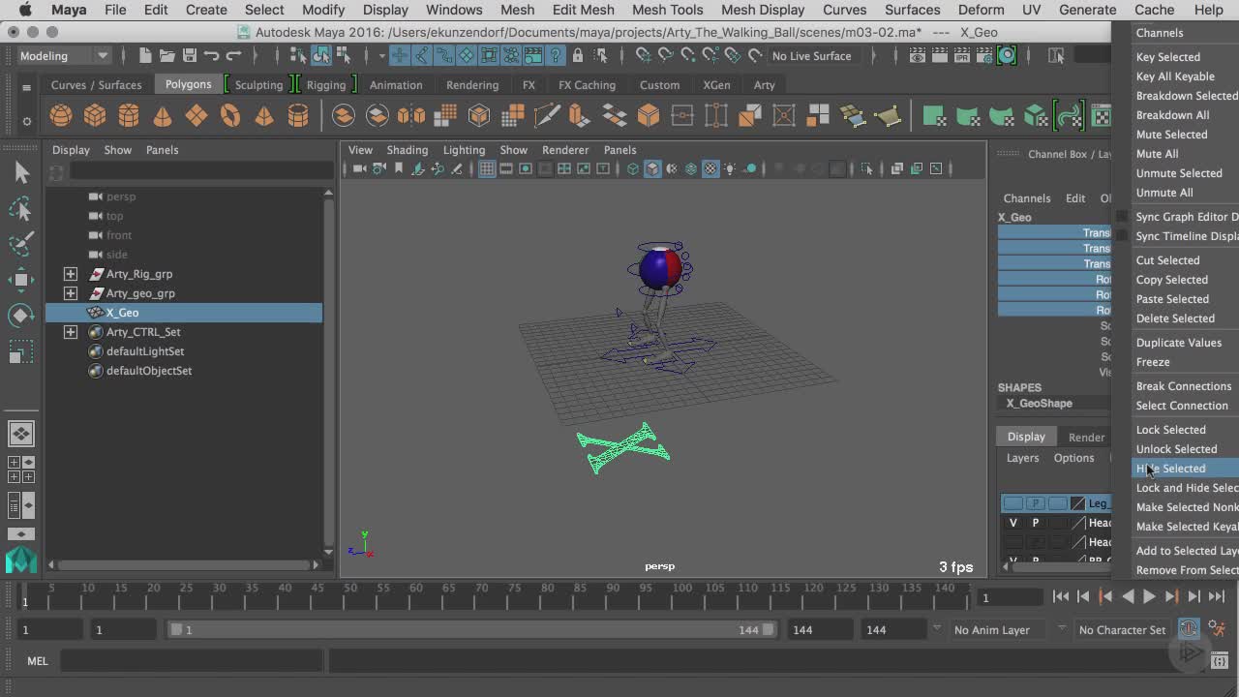Toggle textured display in viewport toolbar
This screenshot has width=1239, height=697.
pos(710,168)
